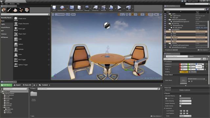Select the Geometry Editing mode icon
210x118 pixels.
tap(27, 10)
